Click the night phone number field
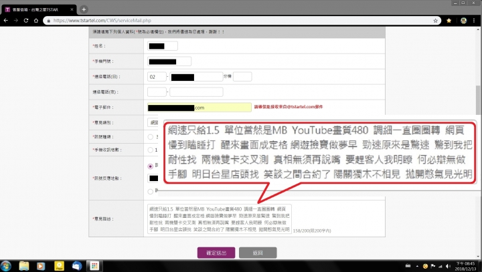The image size is (482, 272). coord(196,92)
